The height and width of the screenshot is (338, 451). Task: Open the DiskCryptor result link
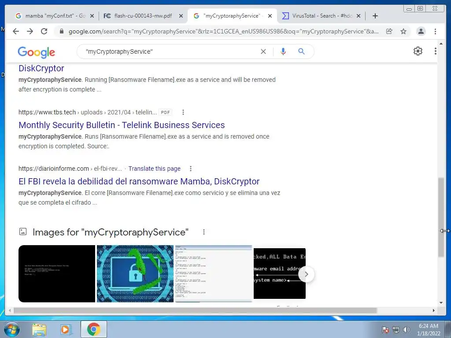pyautogui.click(x=41, y=68)
